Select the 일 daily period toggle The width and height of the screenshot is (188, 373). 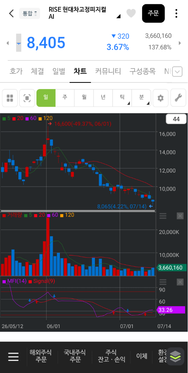pyautogui.click(x=46, y=98)
